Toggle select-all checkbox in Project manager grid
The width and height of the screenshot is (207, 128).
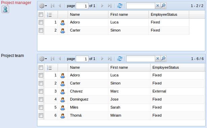coord(41,15)
